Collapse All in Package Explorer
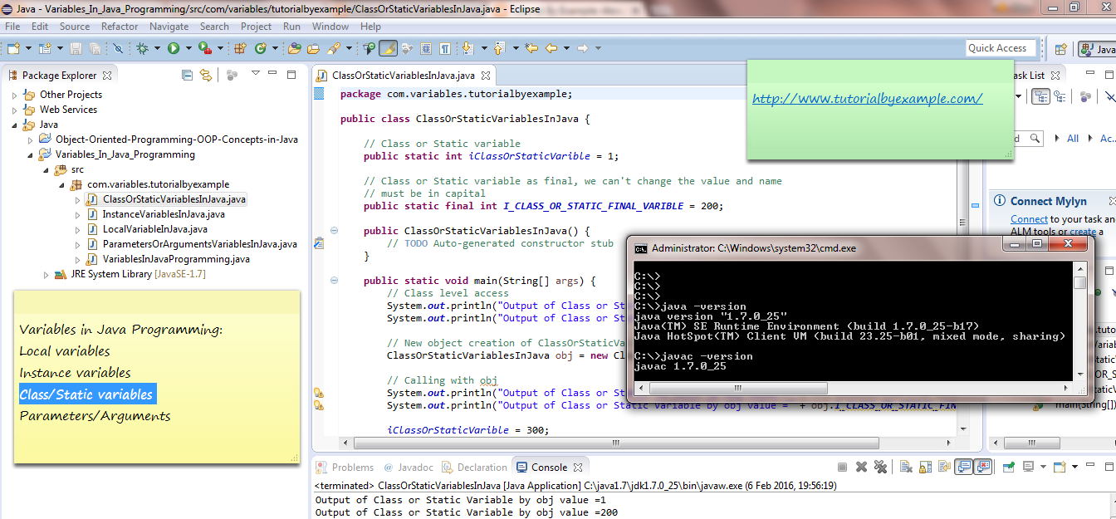Image resolution: width=1116 pixels, height=519 pixels. [x=187, y=75]
